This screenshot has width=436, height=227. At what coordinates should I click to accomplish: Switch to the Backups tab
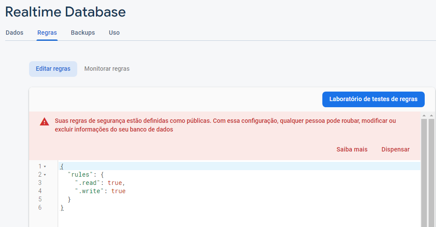pos(83,33)
